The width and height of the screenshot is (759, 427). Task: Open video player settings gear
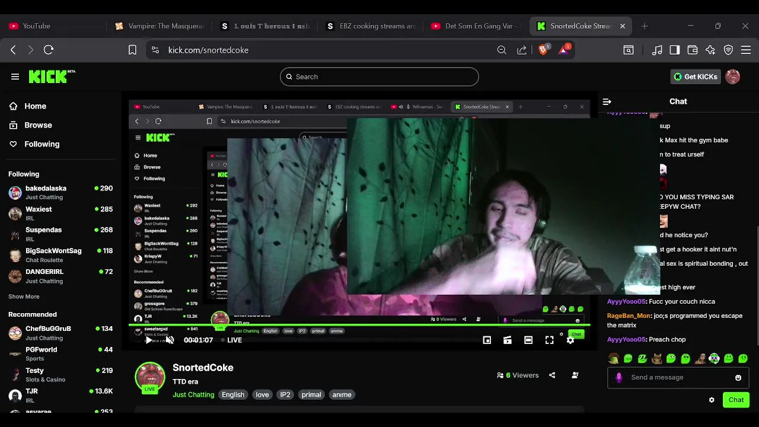click(x=570, y=340)
